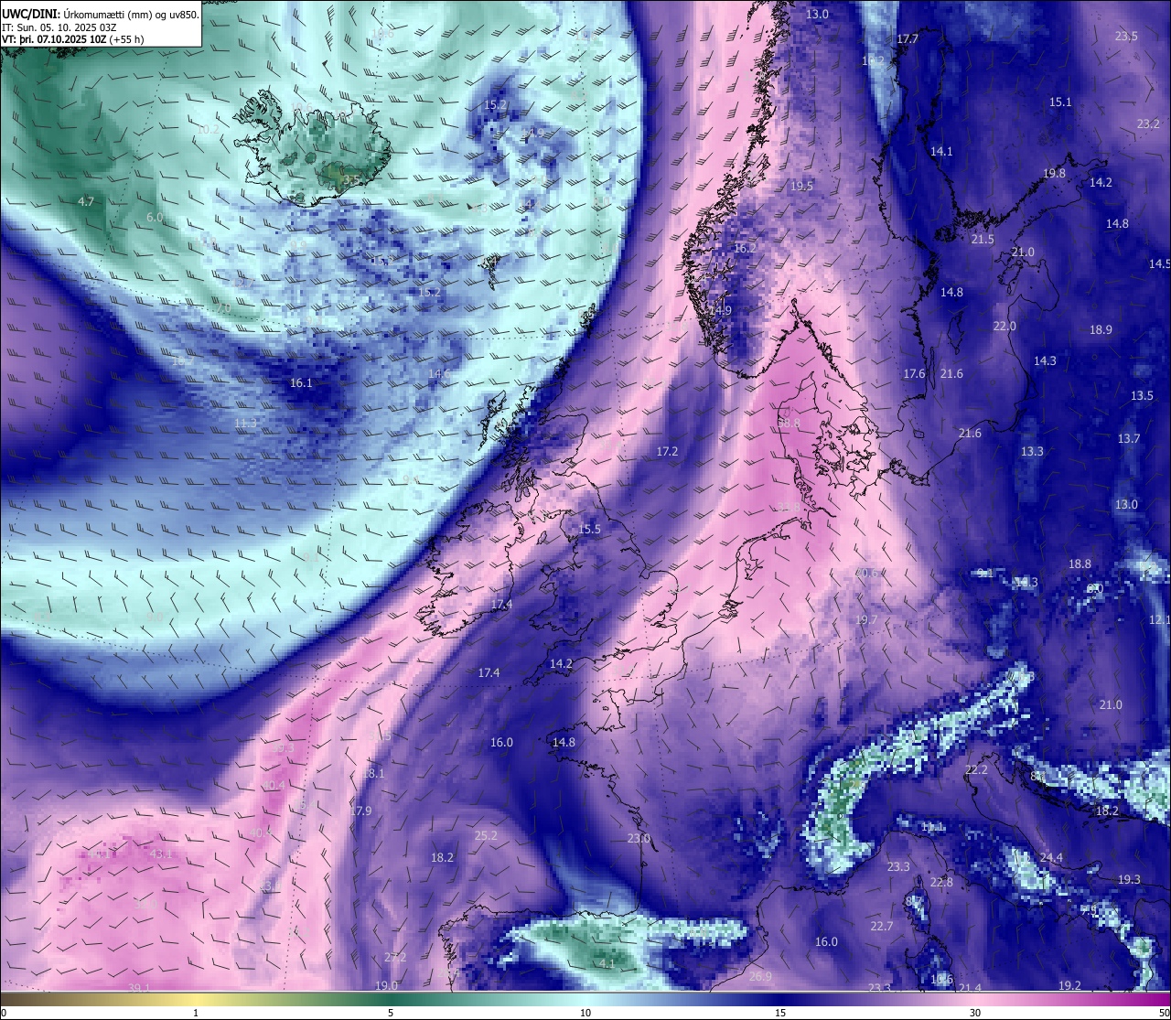Click the 18.8 value label
The width and height of the screenshot is (1171, 1020).
click(1080, 564)
